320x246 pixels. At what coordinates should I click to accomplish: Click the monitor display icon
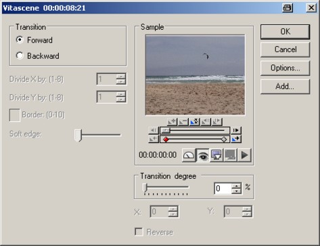pos(216,155)
